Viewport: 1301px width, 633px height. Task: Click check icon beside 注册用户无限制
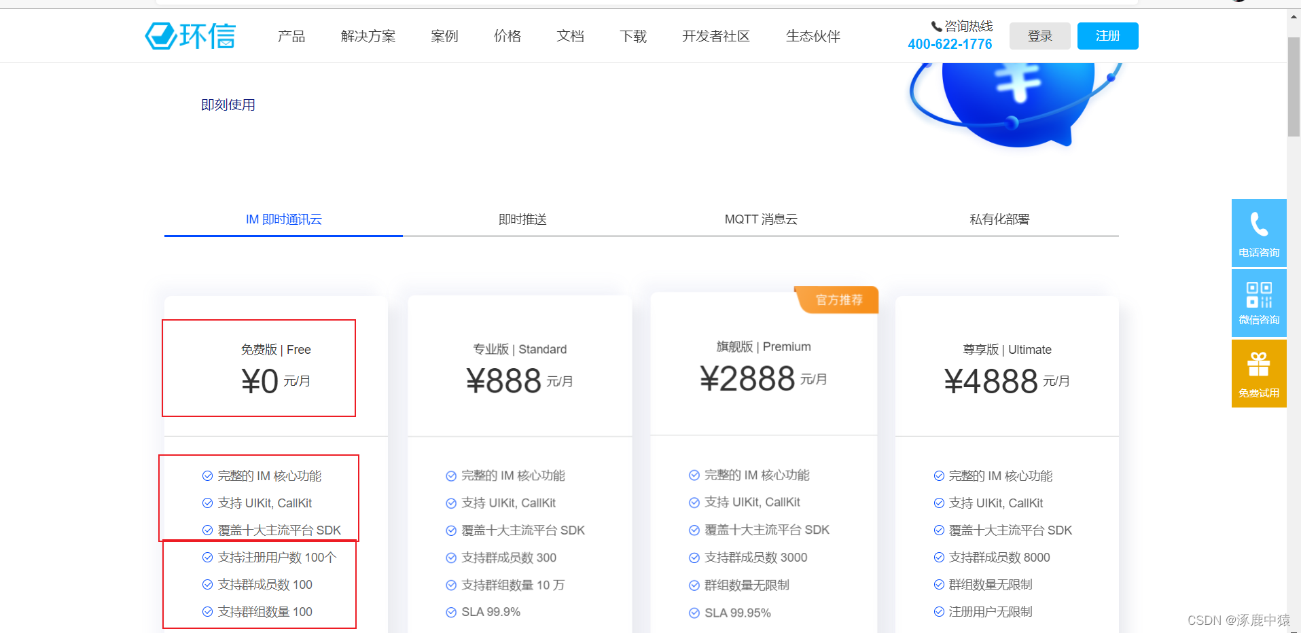(x=939, y=612)
